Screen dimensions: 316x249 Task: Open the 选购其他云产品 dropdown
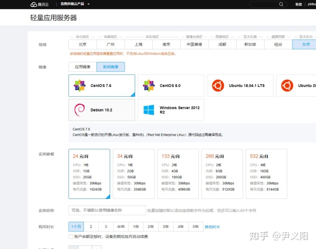tap(75, 4)
